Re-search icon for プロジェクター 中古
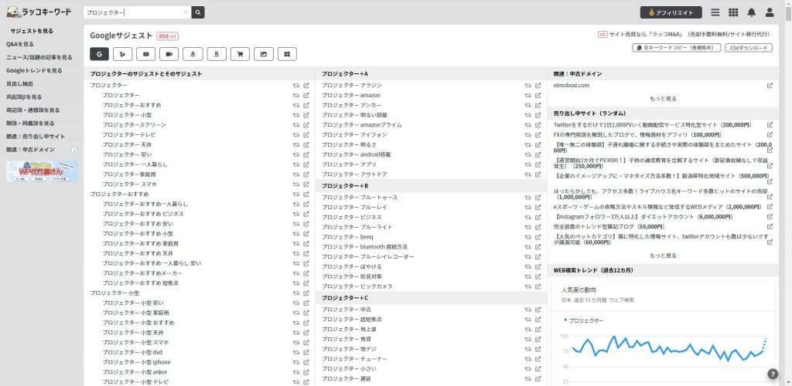The image size is (792, 386). click(x=527, y=310)
